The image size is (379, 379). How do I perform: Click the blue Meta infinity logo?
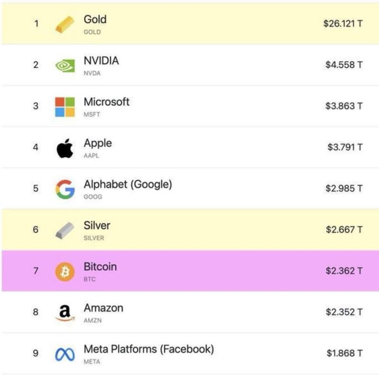coord(65,354)
